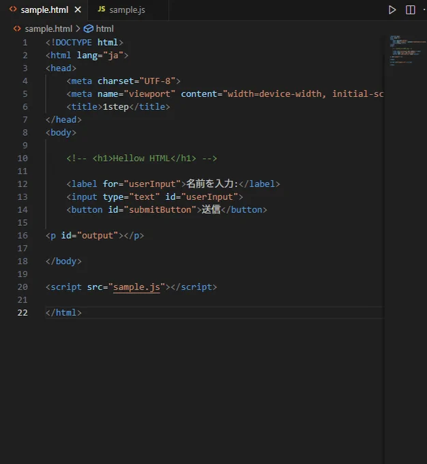Click the JS icon in the sample.js tab
This screenshot has width=427, height=464.
pyautogui.click(x=102, y=9)
